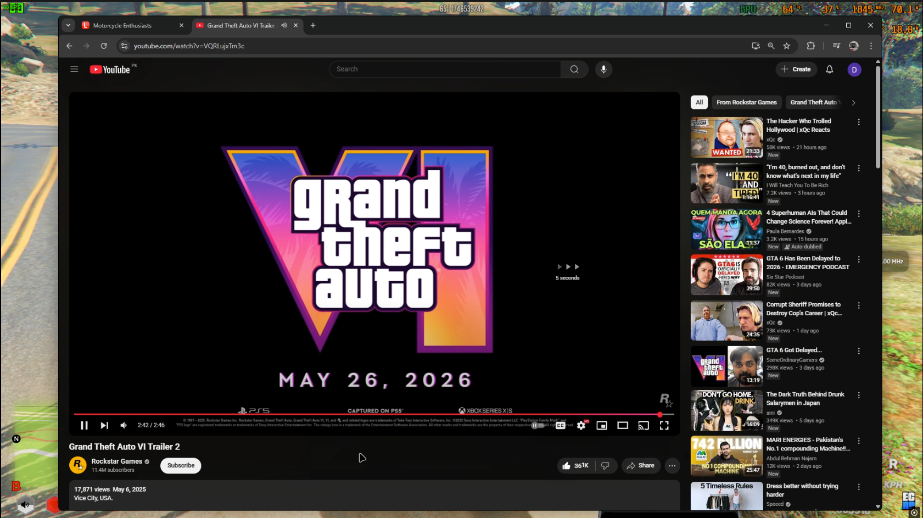Open the tab search dropdown

pyautogui.click(x=68, y=25)
